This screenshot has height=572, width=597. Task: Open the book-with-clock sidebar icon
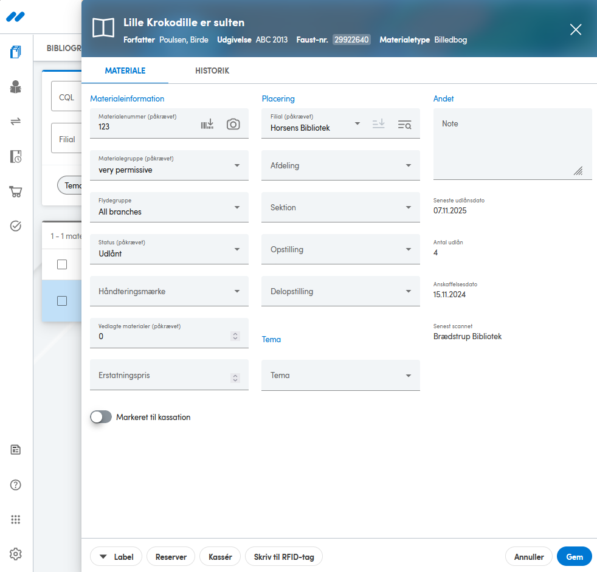coord(16,156)
